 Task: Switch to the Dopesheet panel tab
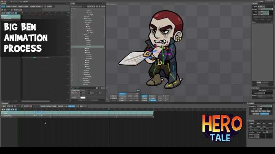coord(5,103)
